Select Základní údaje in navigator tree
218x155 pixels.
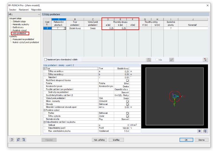tap(19, 21)
